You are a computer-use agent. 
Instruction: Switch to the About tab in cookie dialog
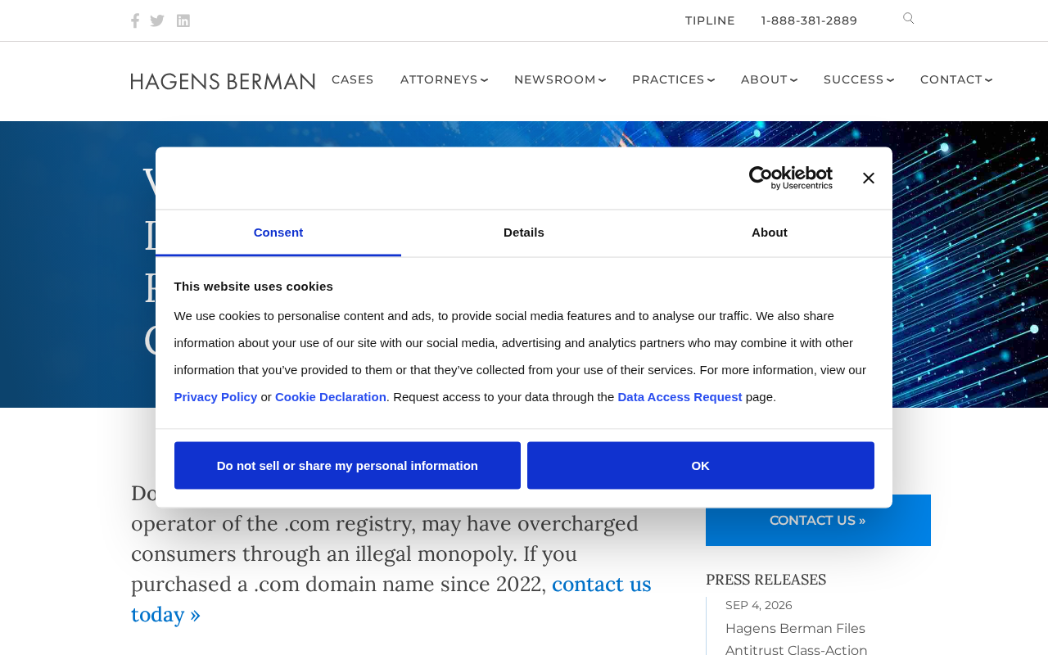tap(770, 233)
